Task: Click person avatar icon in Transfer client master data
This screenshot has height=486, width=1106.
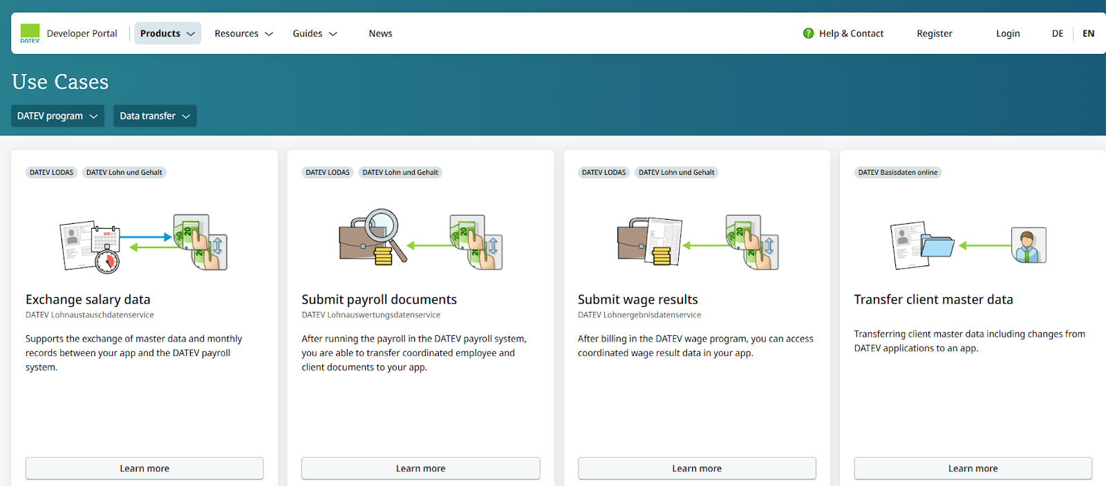Action: click(1029, 245)
